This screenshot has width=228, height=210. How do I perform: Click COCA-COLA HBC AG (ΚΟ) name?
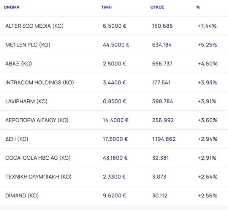click(38, 158)
